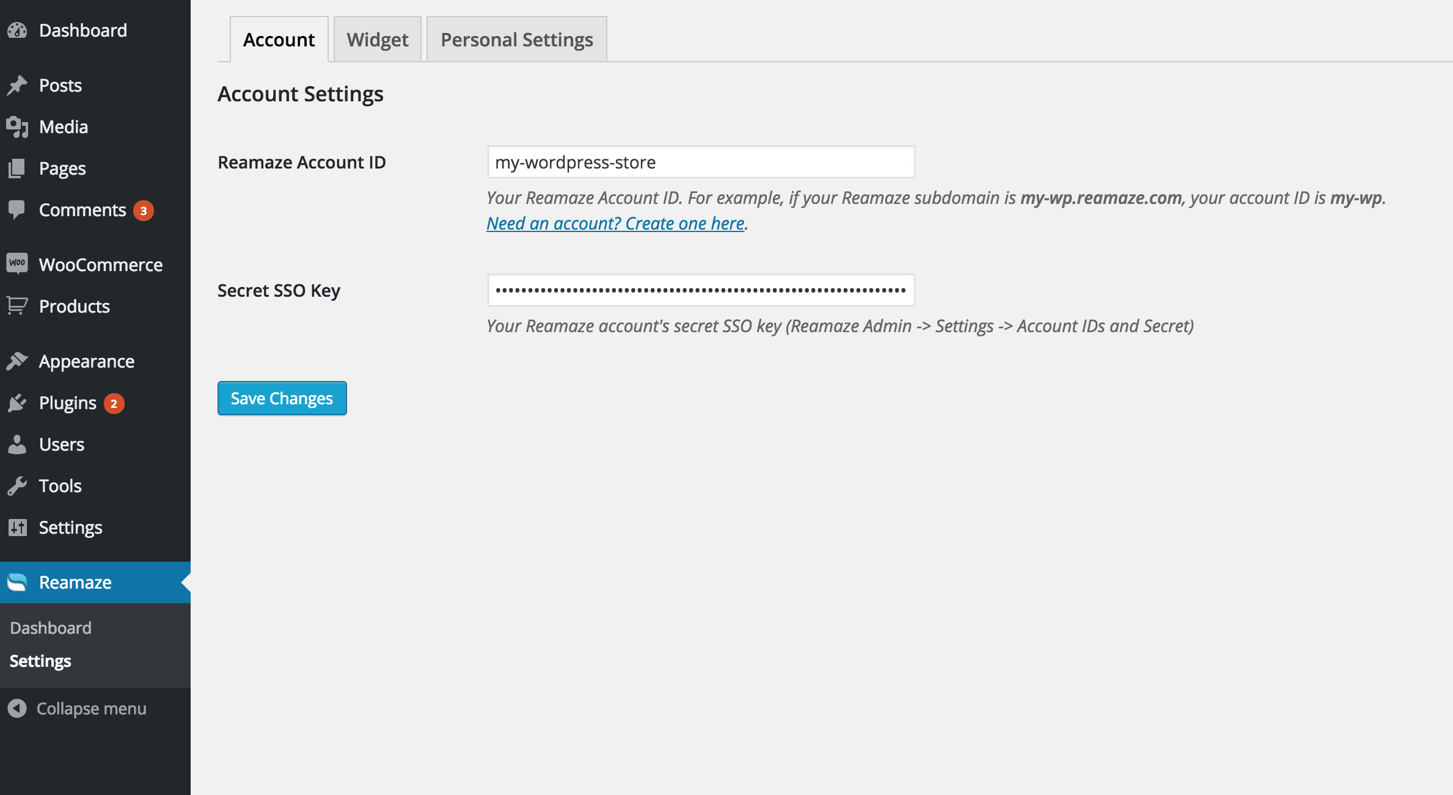Click the Plugins plug icon
The height and width of the screenshot is (795, 1453).
[x=17, y=402]
